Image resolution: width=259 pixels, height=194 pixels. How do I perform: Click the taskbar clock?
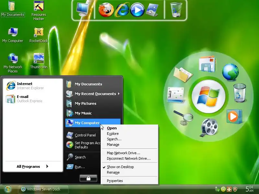249,189
